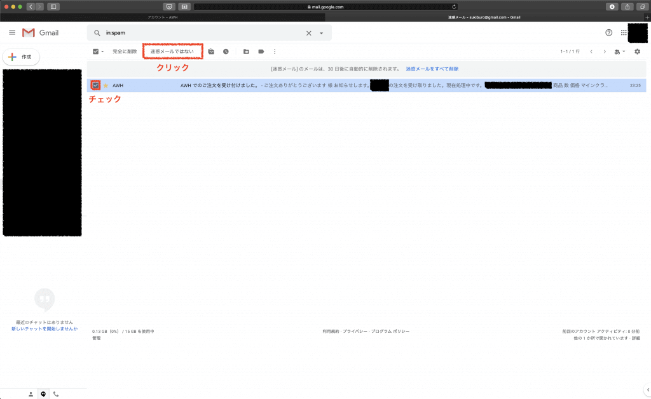Go to newer messages arrow
The image size is (651, 399).
pyautogui.click(x=591, y=51)
